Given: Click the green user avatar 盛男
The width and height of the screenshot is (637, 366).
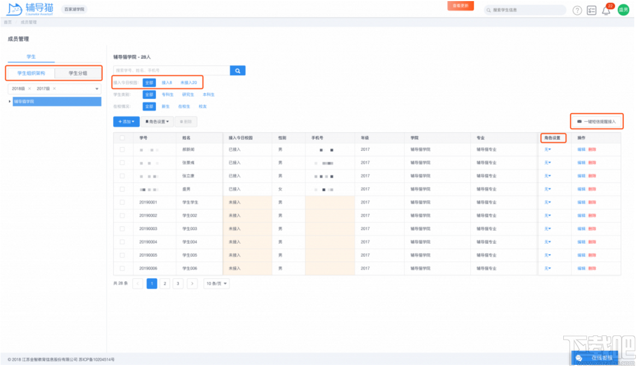Looking at the screenshot, I should tap(623, 10).
